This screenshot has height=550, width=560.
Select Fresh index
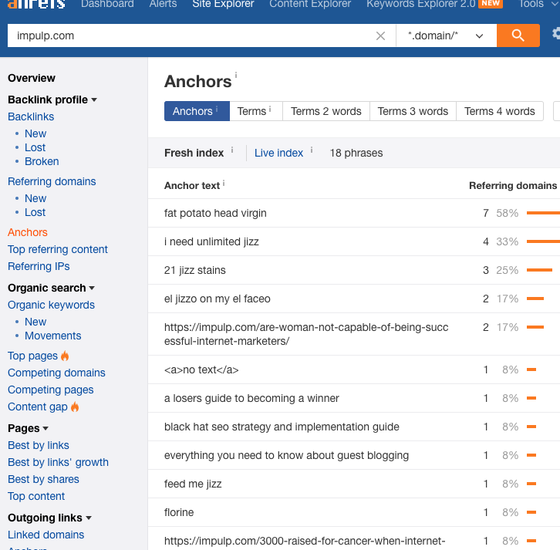click(x=194, y=153)
